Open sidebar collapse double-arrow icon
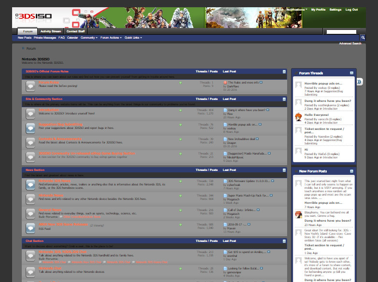Screen dimensions: 378x282 (x=360, y=82)
